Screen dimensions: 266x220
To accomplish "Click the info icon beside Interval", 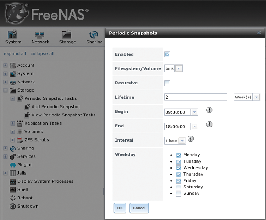I will click(x=190, y=139).
